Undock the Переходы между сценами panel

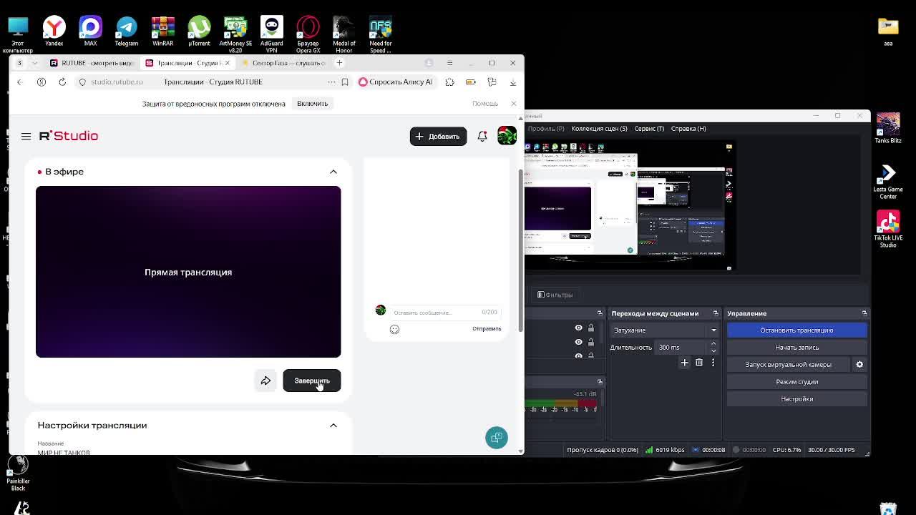(716, 313)
